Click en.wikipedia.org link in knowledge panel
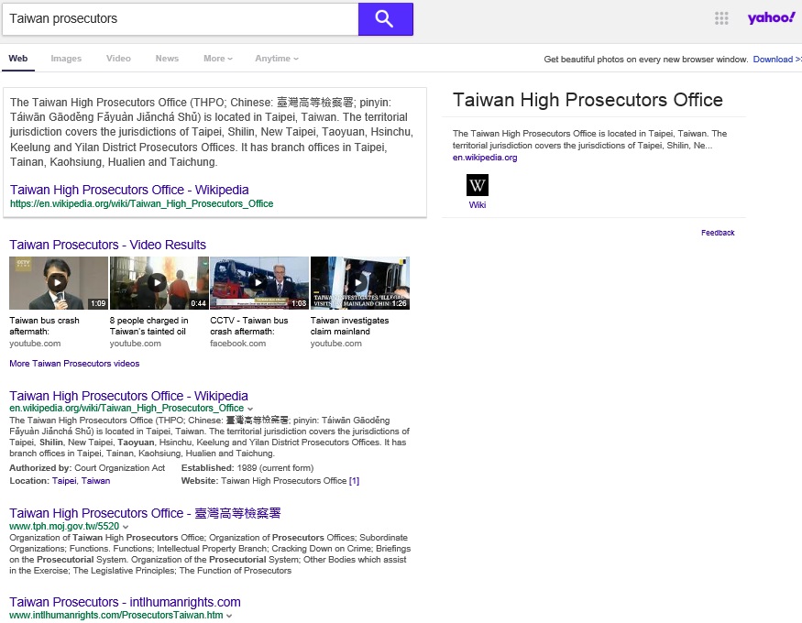 (x=485, y=158)
